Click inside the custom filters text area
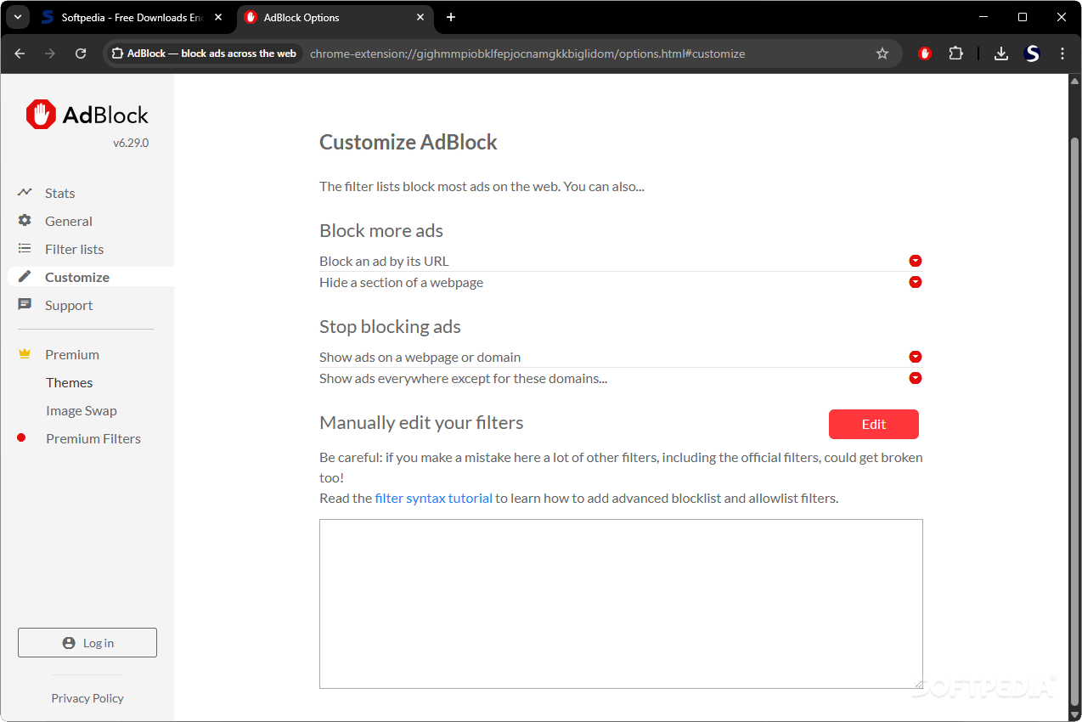Viewport: 1082px width, 722px height. pos(620,603)
